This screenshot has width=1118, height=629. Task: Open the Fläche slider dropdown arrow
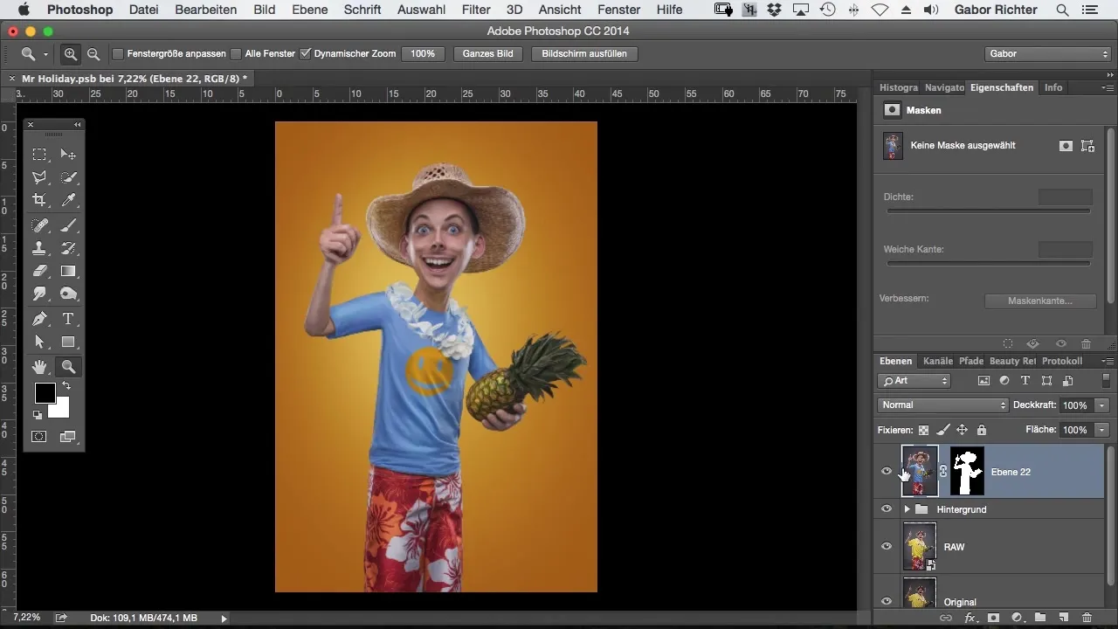(1101, 430)
